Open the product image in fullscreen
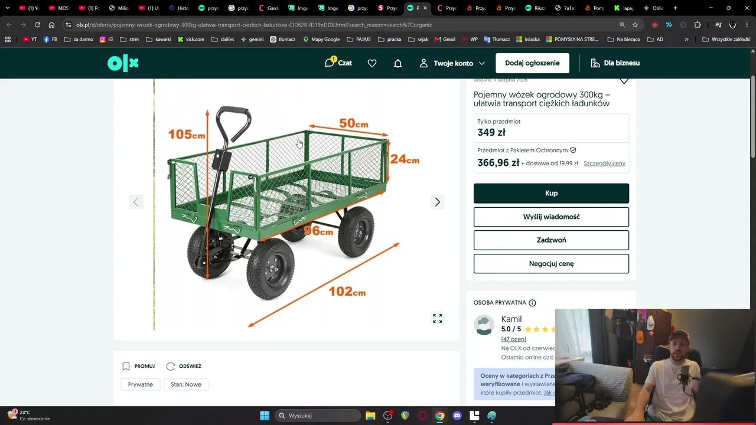Image resolution: width=756 pixels, height=425 pixels. click(438, 319)
